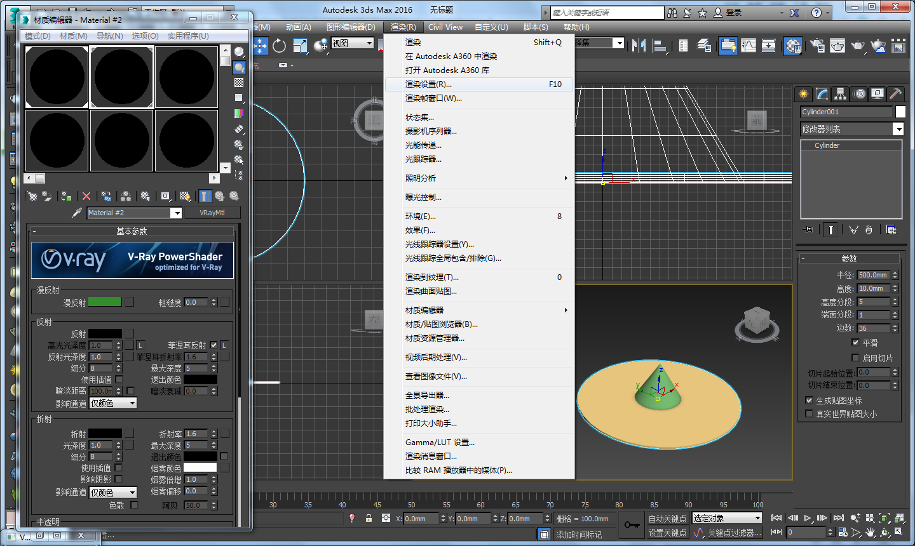Open the Schematic View icon
The image size is (915, 546).
769,45
